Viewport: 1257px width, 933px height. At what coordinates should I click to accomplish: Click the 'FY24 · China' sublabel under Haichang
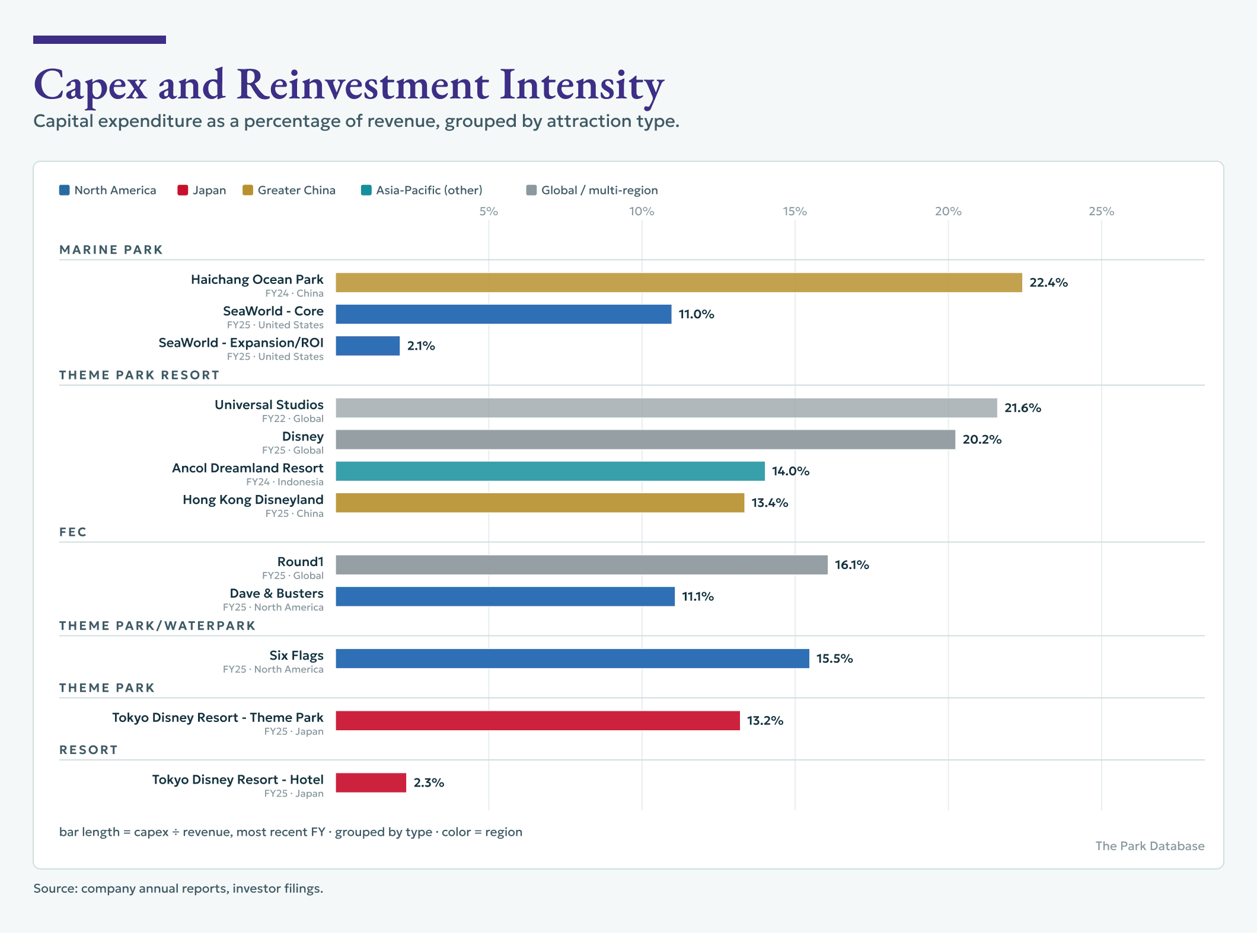pos(295,293)
